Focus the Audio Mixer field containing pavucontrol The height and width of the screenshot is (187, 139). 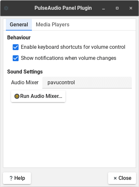[x=87, y=83]
